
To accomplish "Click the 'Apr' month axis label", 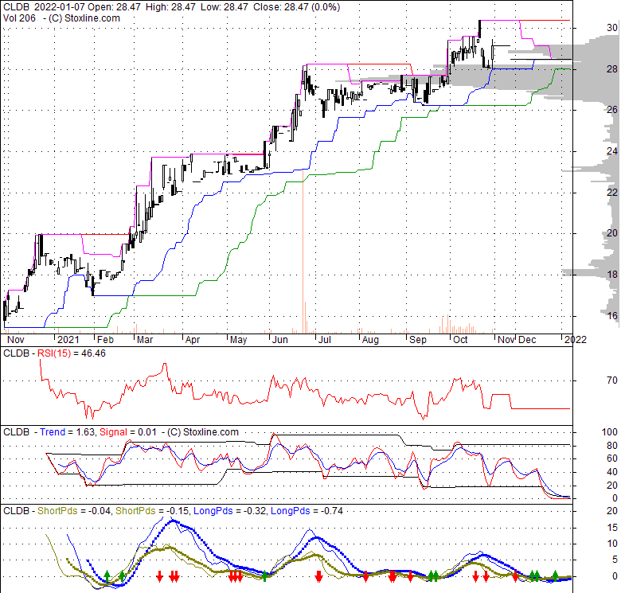I will 193,340.
